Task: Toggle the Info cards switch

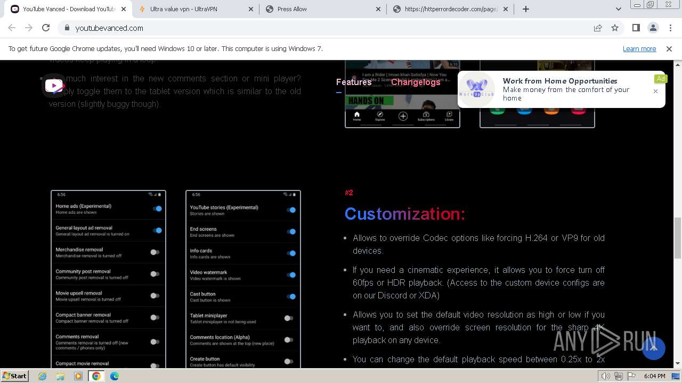Action: tap(291, 253)
